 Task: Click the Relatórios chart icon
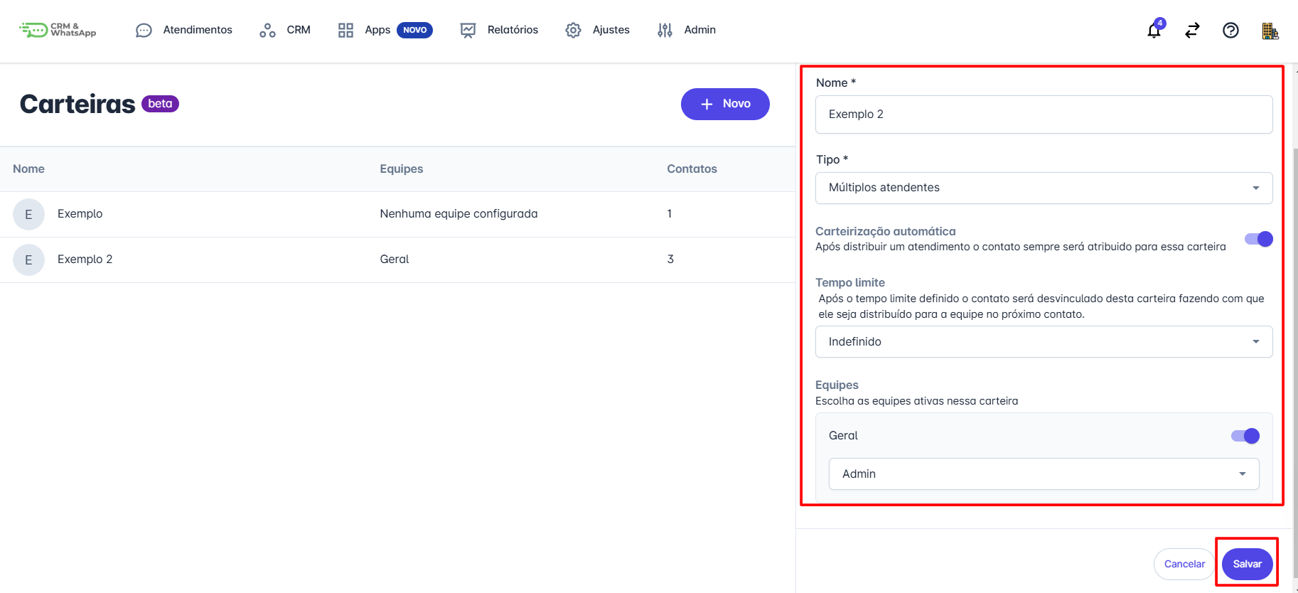tap(468, 30)
